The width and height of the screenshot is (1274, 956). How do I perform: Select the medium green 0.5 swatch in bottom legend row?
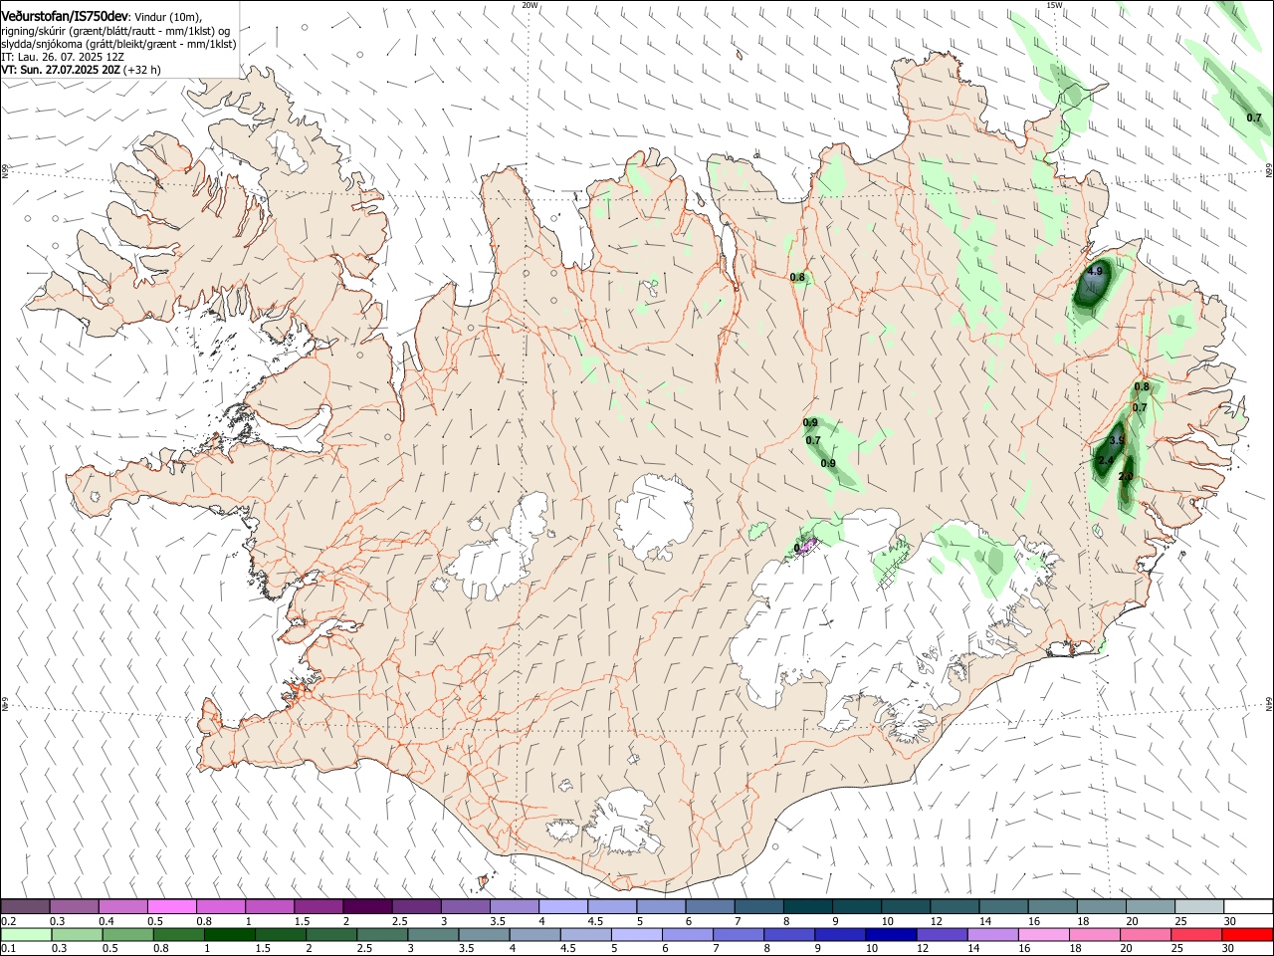coord(128,935)
